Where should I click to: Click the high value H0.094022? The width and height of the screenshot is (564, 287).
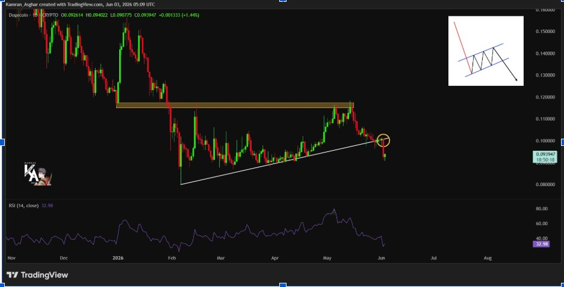[97, 15]
